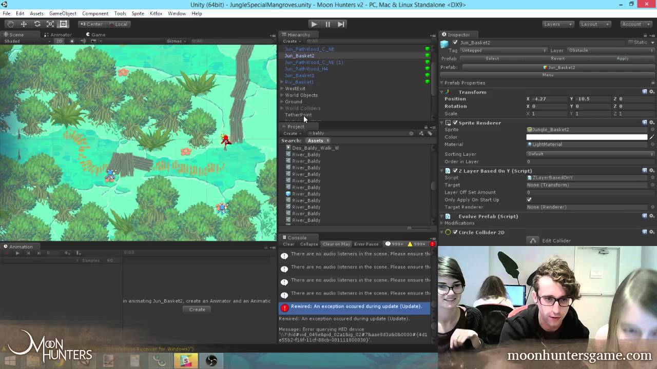Start Play mode with the Play button

click(x=314, y=24)
